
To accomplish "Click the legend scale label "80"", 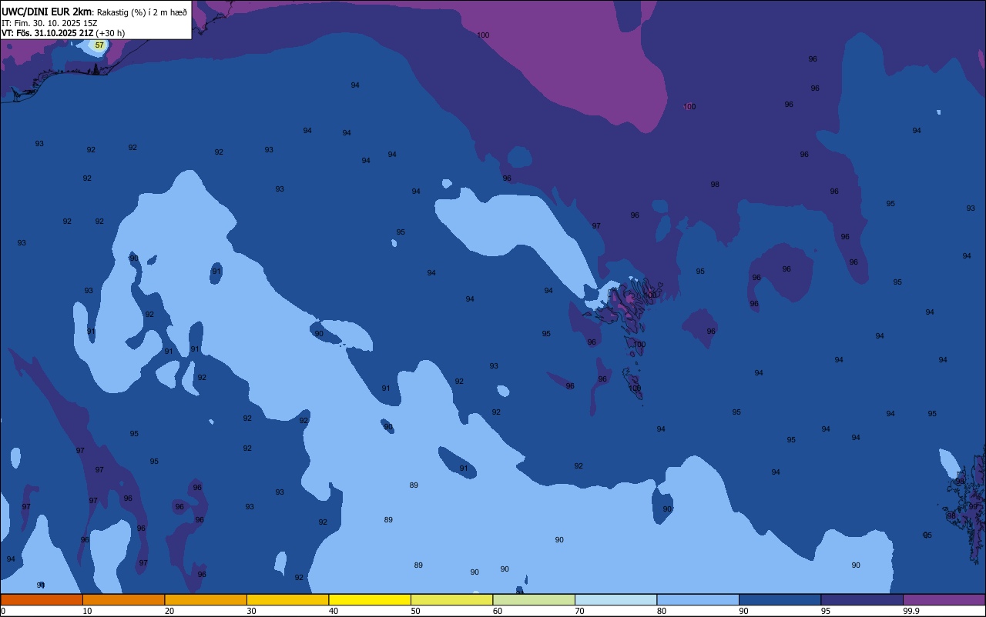I will click(x=662, y=611).
